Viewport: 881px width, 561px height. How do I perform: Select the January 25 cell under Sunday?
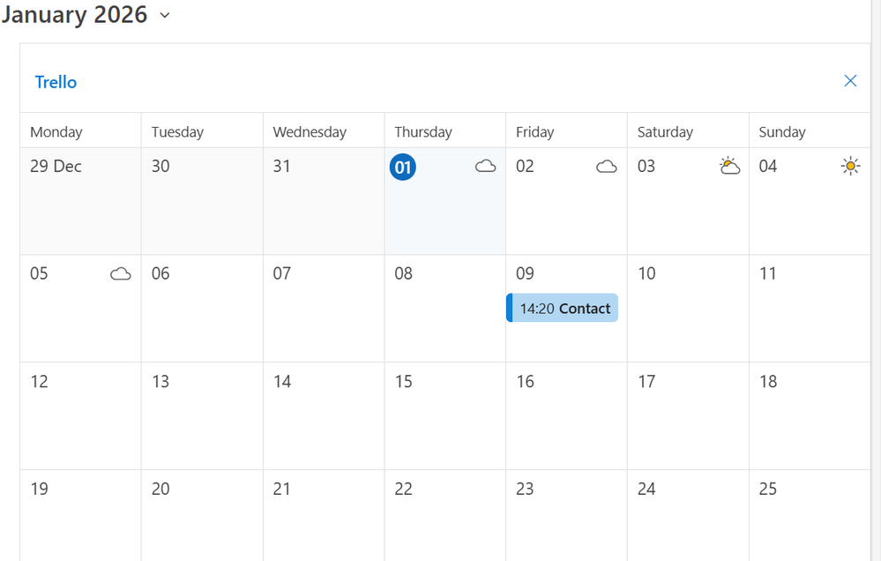pyautogui.click(x=811, y=516)
